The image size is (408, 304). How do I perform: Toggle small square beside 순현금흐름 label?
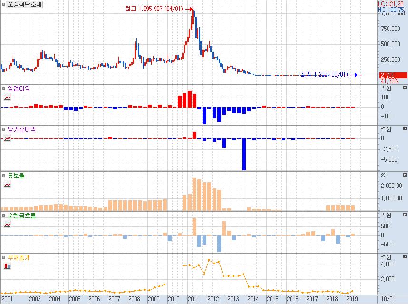point(3,216)
